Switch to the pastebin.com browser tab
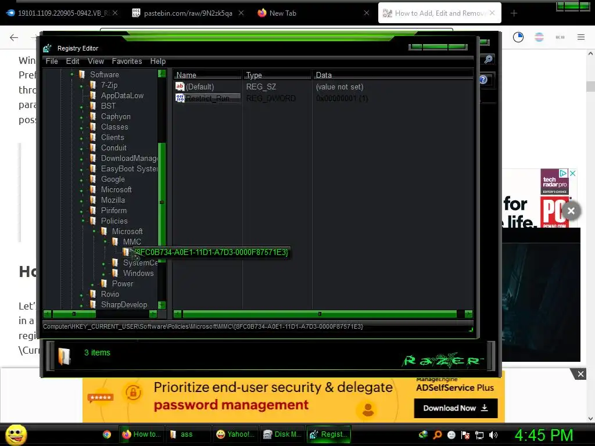Viewport: 595px width, 446px height. click(x=188, y=13)
